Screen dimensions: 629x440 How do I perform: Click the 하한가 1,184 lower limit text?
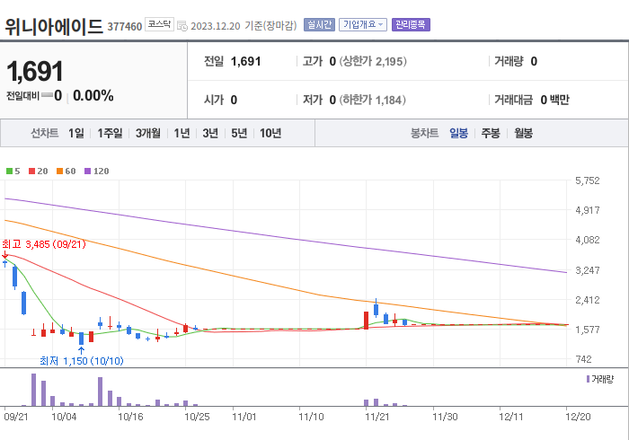372,100
